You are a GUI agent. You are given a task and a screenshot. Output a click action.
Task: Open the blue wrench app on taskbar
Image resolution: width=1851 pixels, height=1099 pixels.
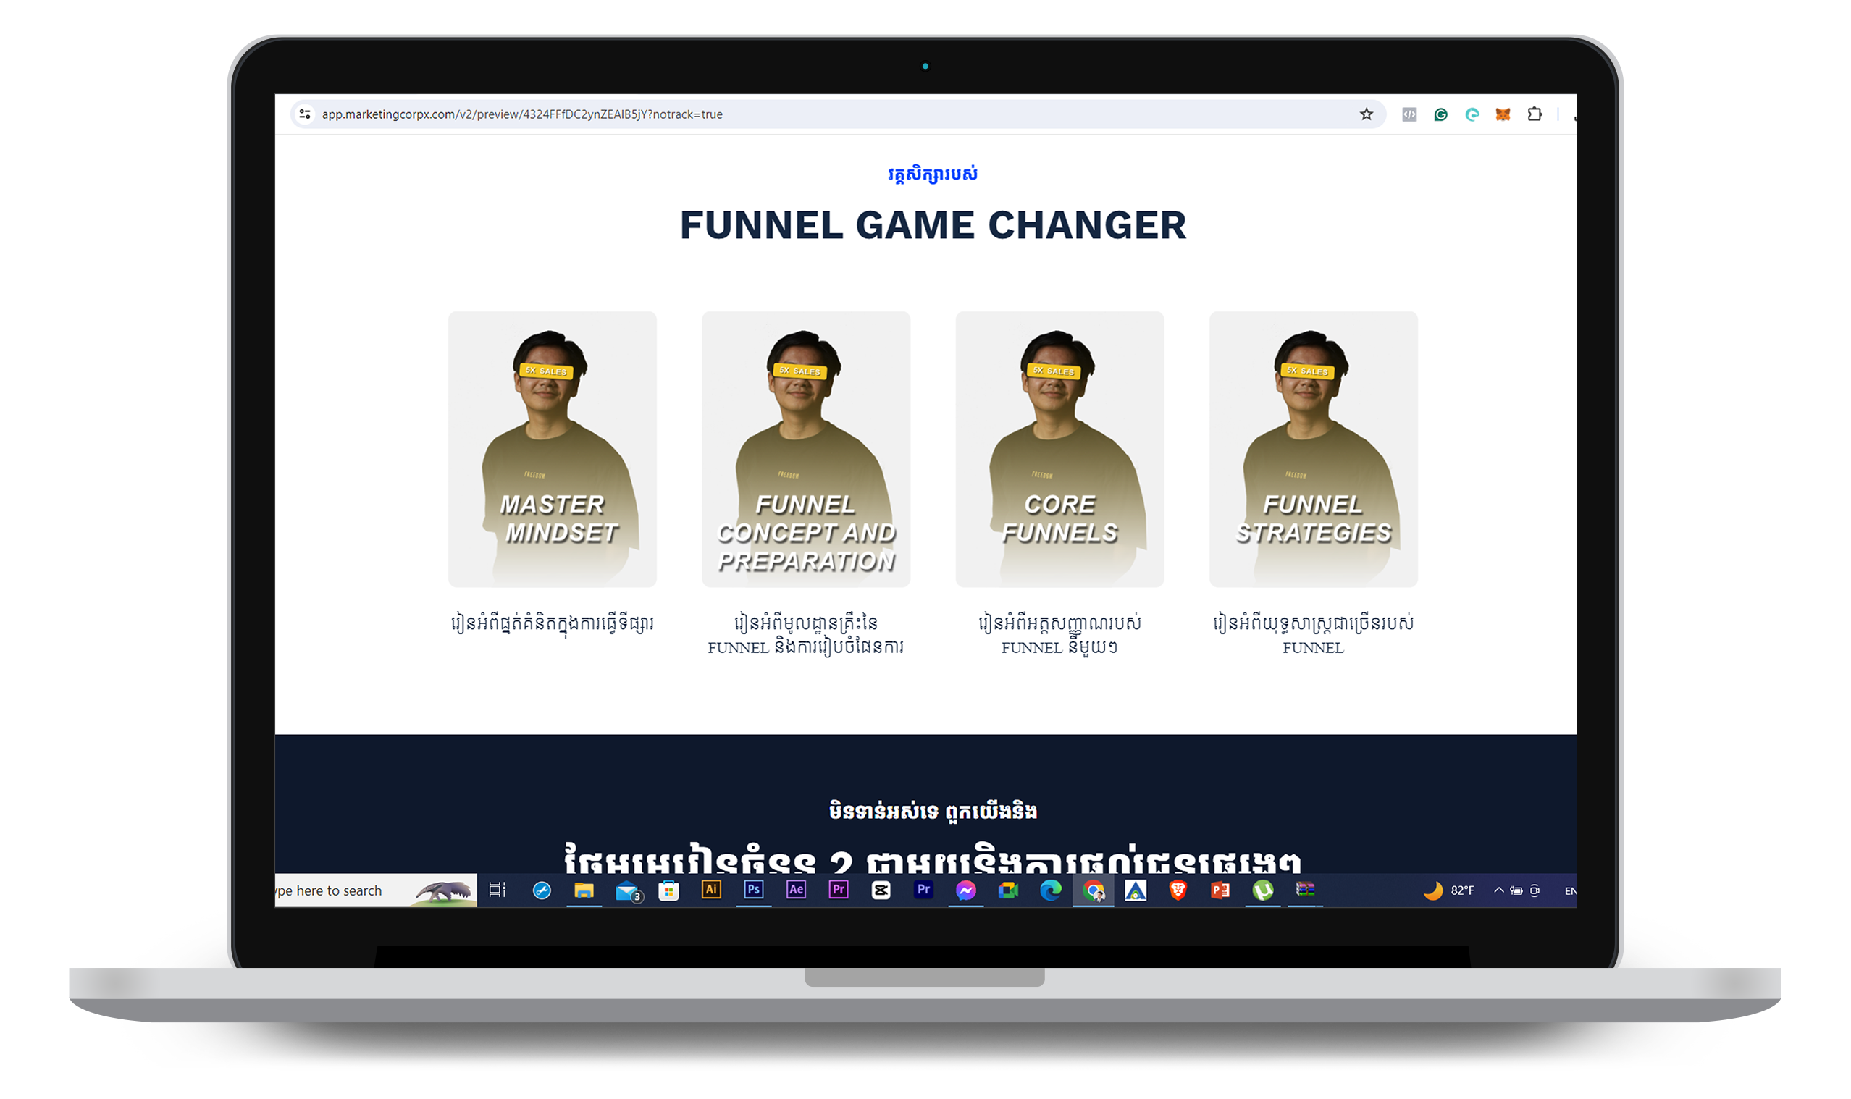[x=542, y=890]
